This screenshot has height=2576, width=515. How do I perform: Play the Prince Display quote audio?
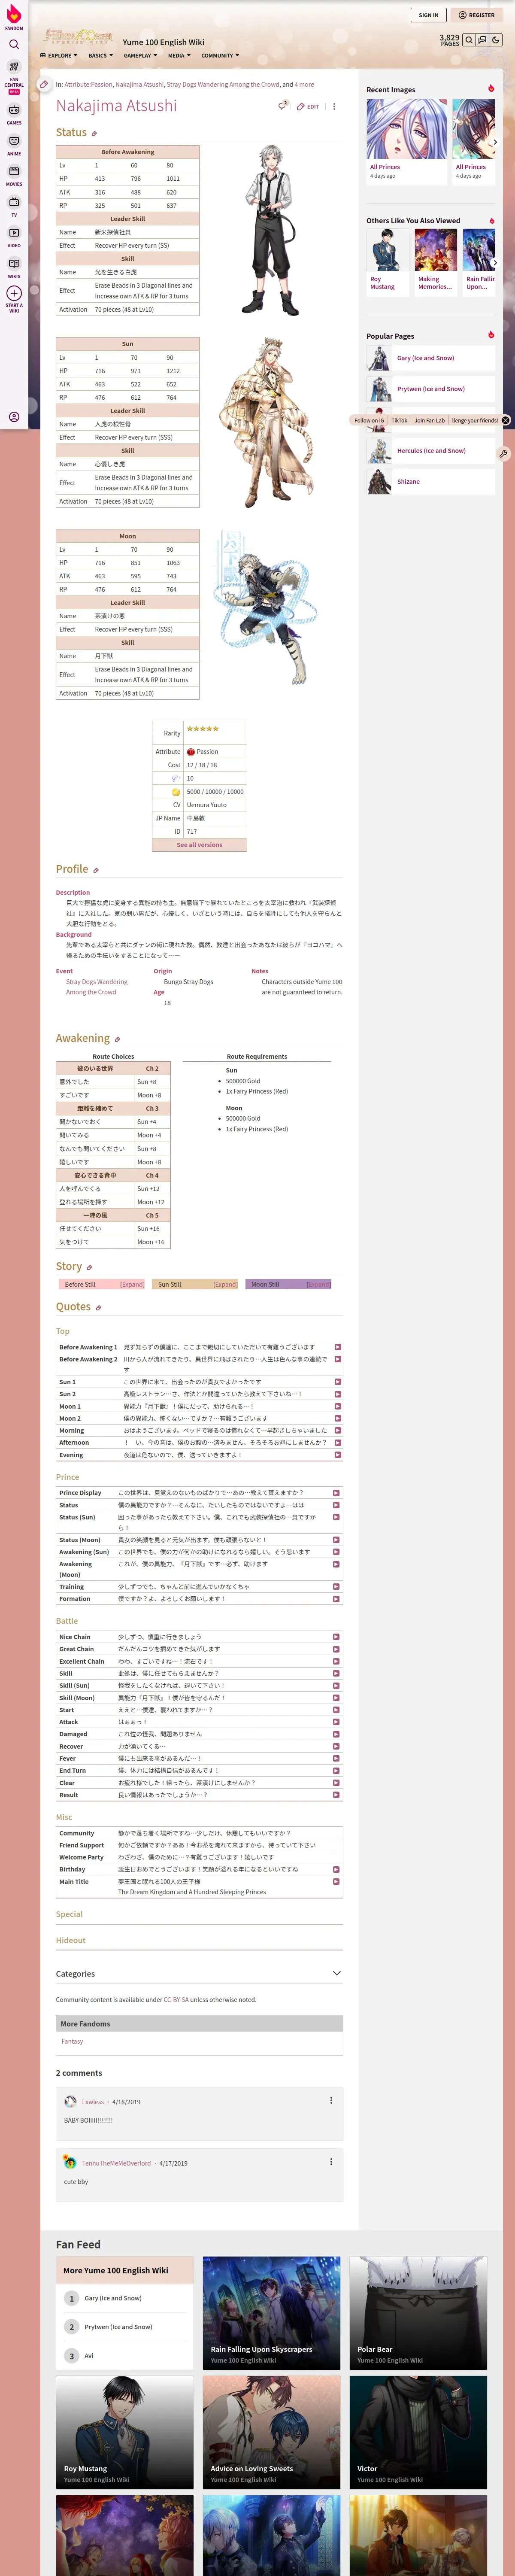coord(335,1492)
